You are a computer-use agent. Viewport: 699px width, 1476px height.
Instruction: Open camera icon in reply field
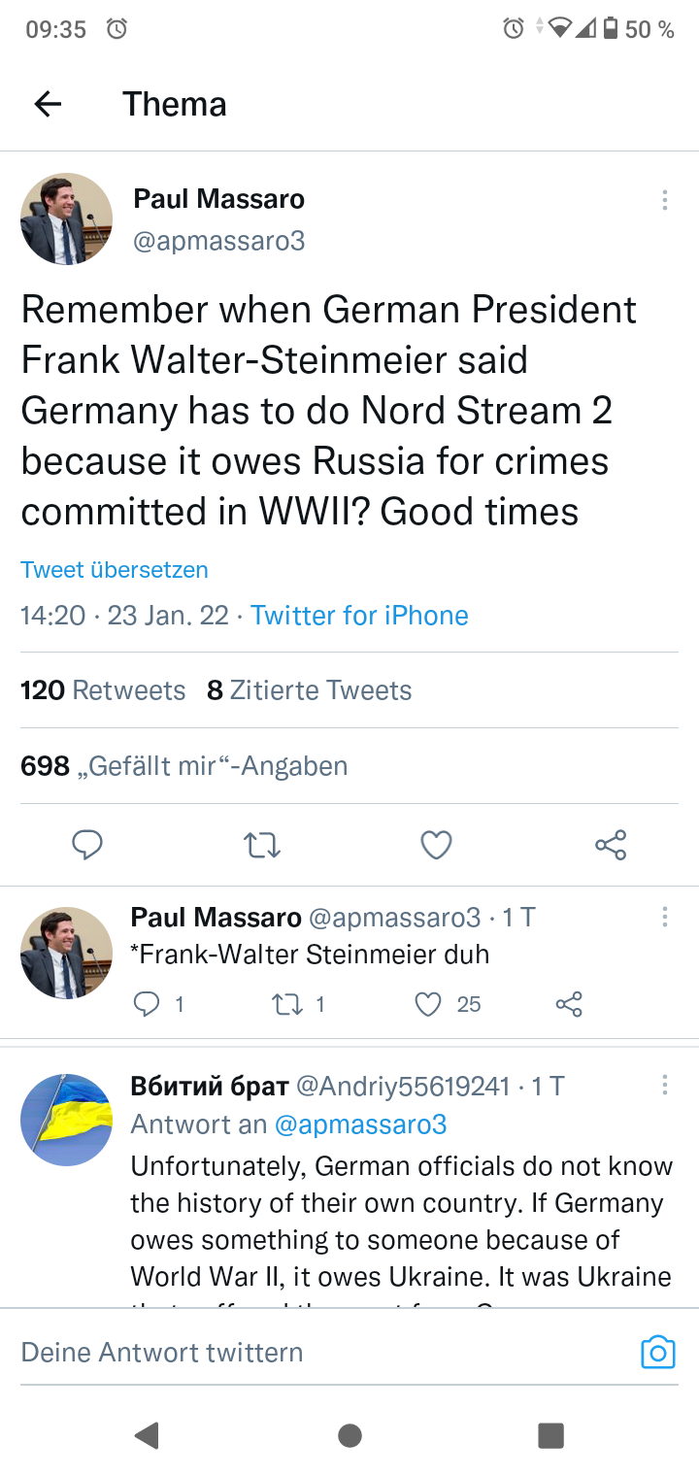pyautogui.click(x=657, y=1352)
